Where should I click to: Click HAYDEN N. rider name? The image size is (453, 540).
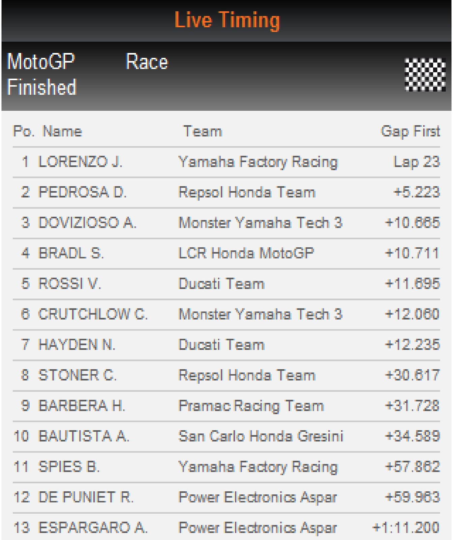pyautogui.click(x=77, y=345)
